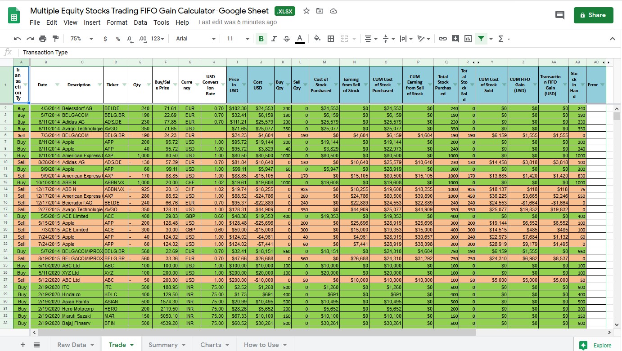Star the document

click(306, 11)
